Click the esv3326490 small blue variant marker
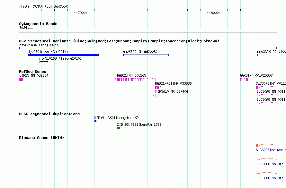 coord(258,55)
